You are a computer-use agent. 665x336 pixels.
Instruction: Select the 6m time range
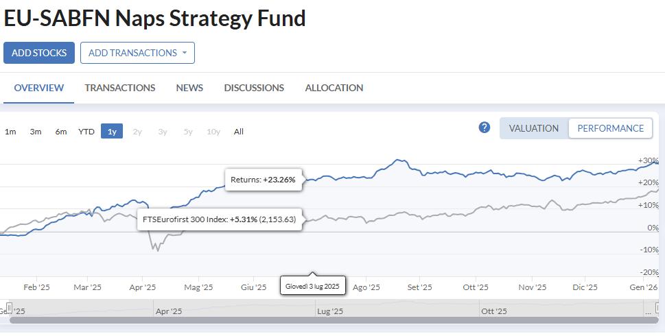point(61,132)
